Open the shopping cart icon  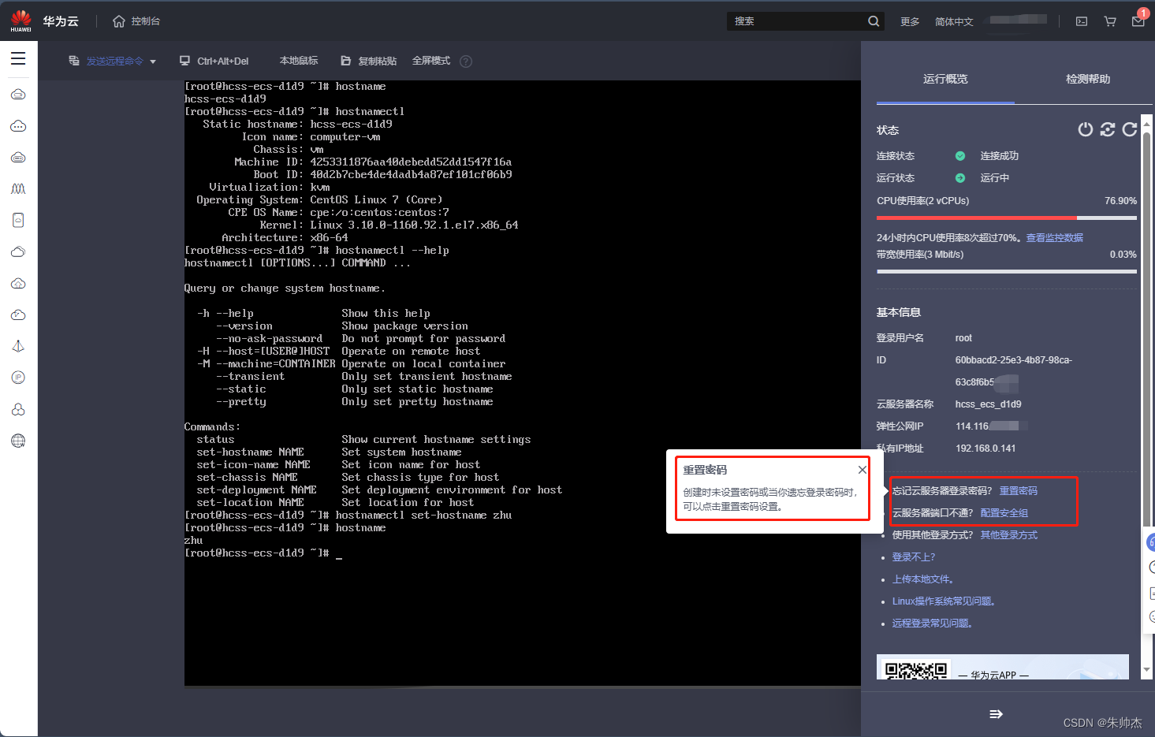pyautogui.click(x=1110, y=21)
